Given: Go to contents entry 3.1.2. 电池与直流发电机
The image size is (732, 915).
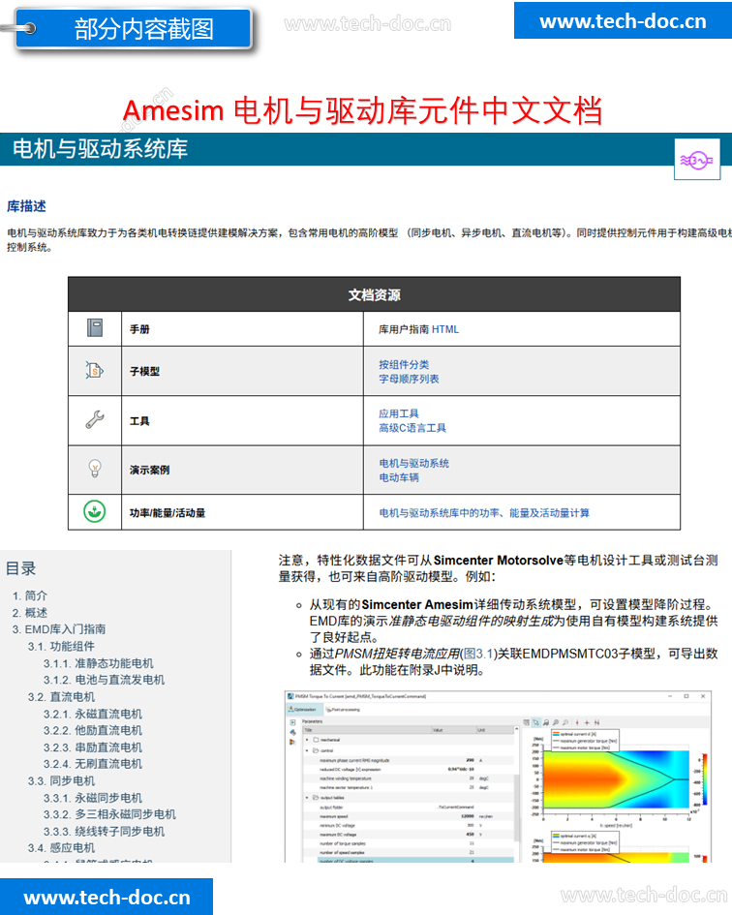Looking at the screenshot, I should click(104, 680).
